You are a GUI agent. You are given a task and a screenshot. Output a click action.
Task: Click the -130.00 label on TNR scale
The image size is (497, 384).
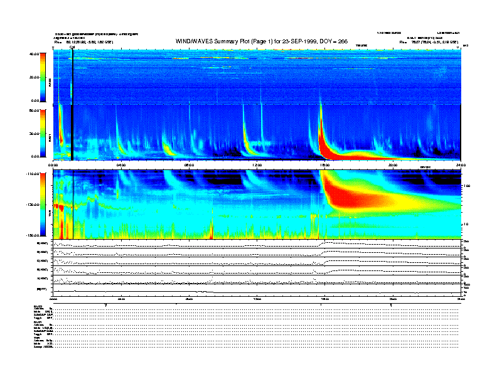point(33,205)
